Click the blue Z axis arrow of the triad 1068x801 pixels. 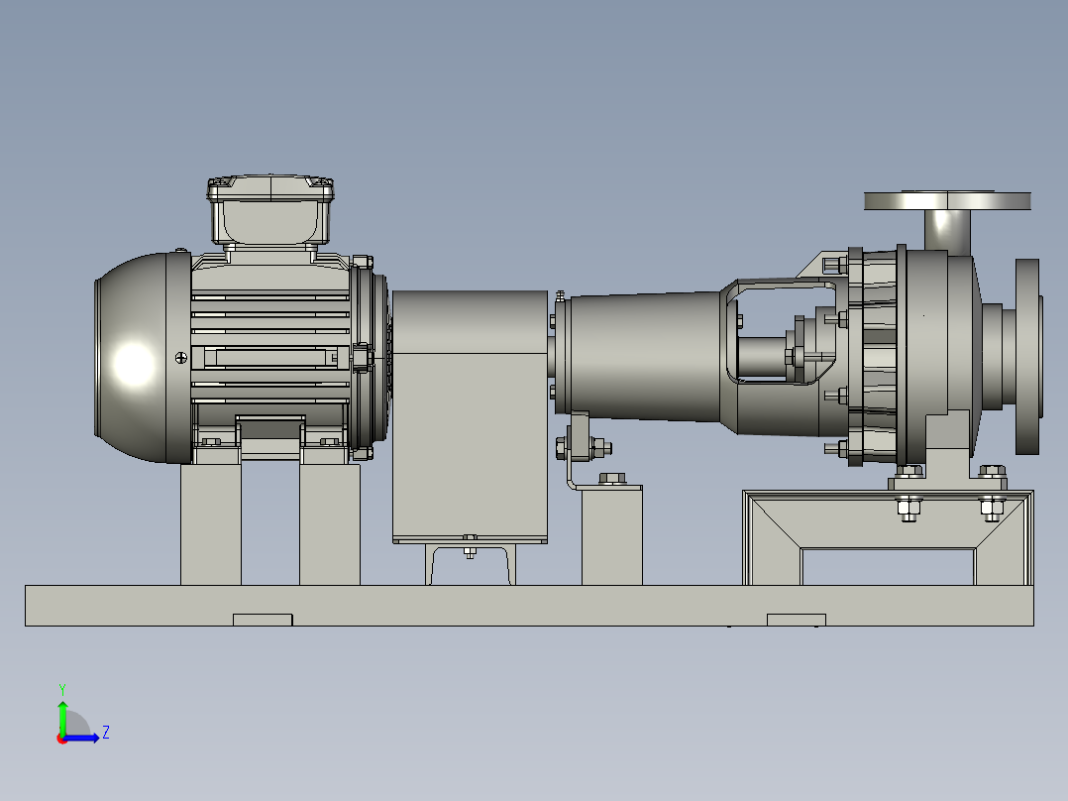click(x=81, y=738)
